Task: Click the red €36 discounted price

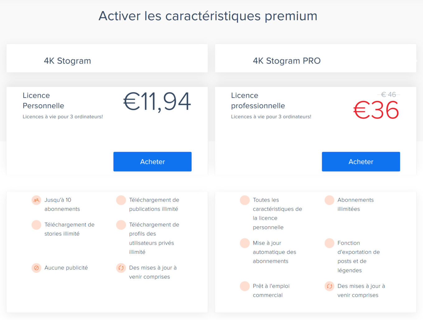Action: tap(376, 109)
